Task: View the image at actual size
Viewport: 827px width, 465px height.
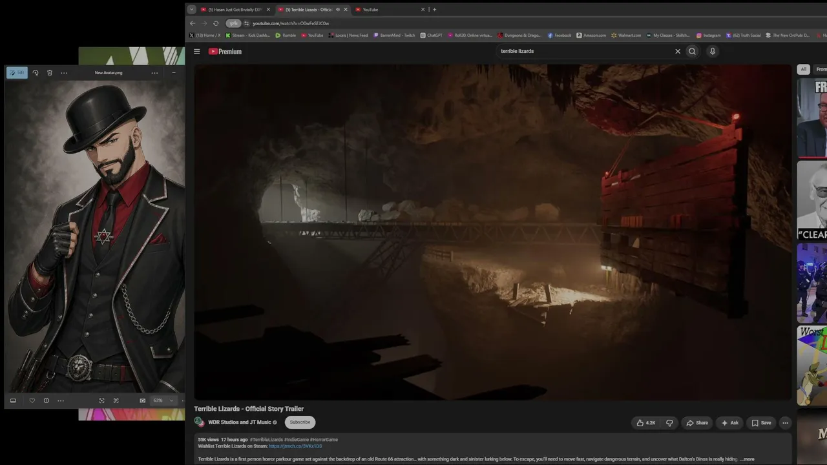Action: [x=143, y=400]
